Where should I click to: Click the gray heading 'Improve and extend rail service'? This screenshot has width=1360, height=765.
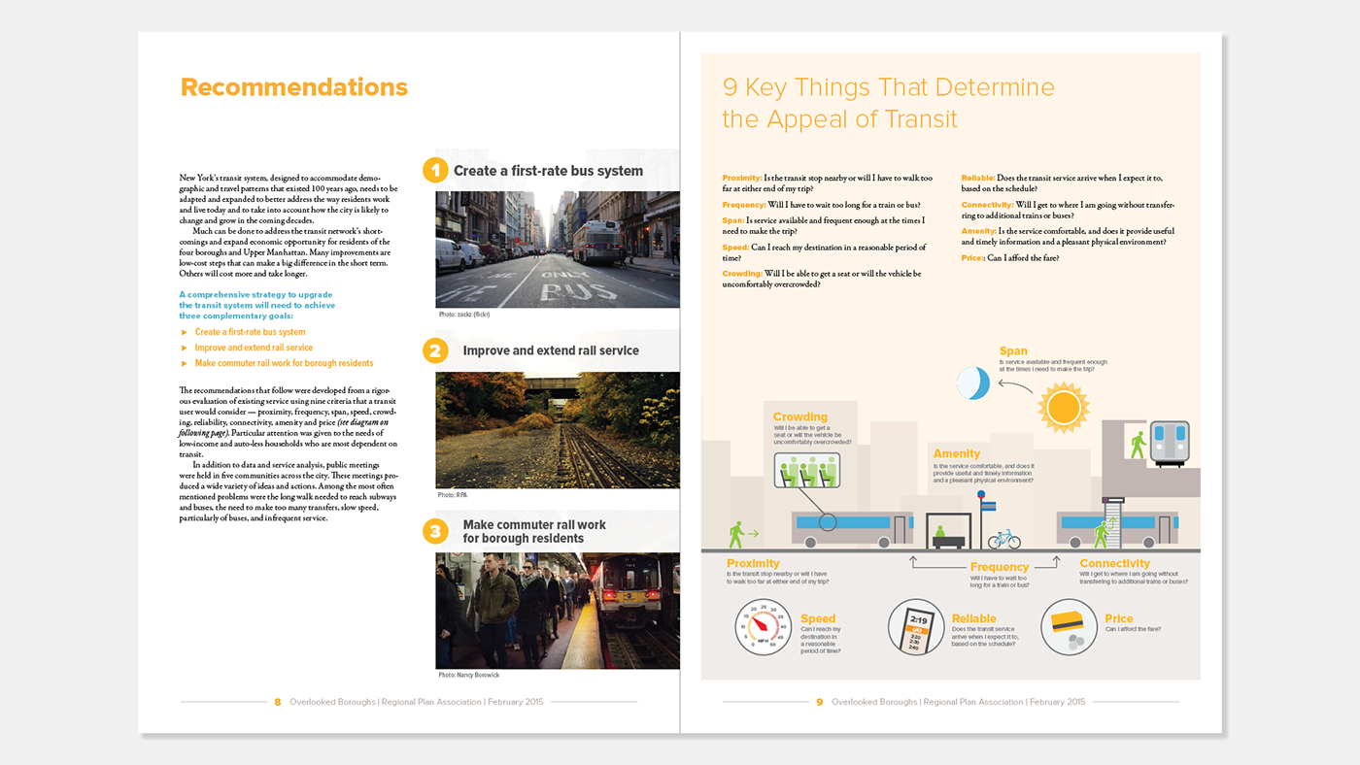(551, 350)
